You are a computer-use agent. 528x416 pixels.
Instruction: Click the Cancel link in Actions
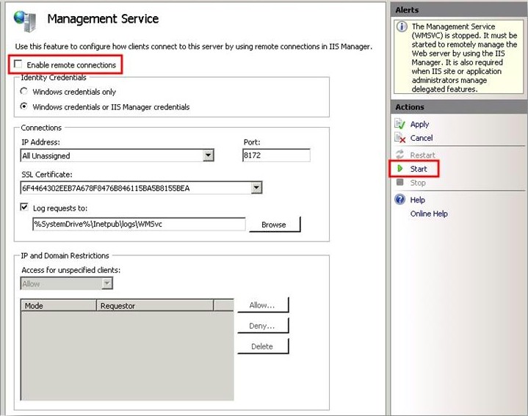422,138
